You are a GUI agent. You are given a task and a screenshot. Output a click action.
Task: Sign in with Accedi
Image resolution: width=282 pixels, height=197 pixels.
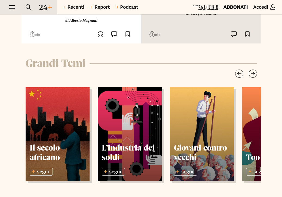264,7
